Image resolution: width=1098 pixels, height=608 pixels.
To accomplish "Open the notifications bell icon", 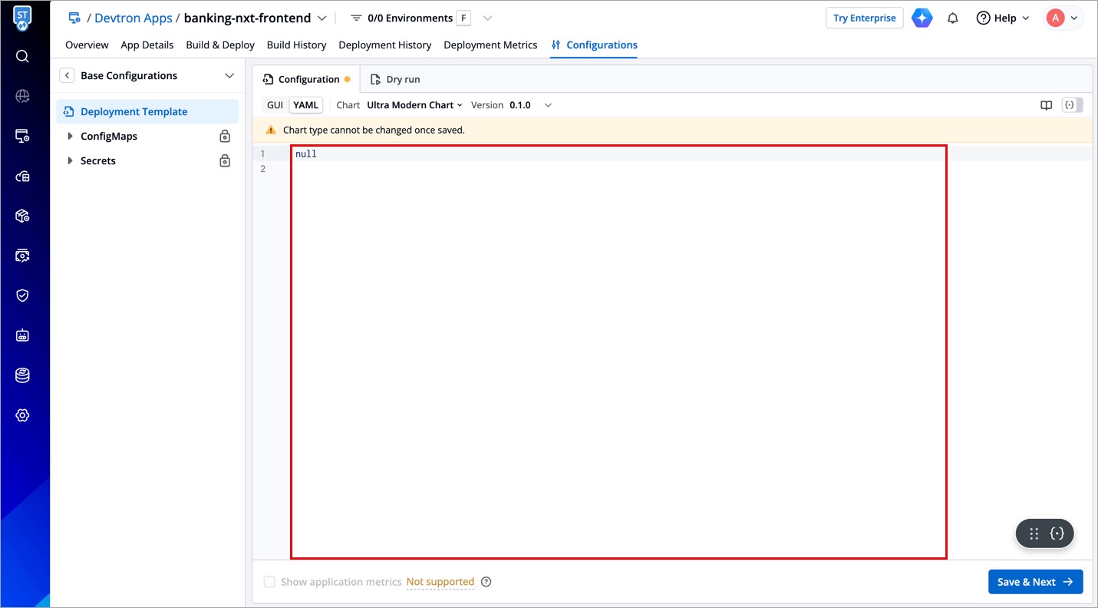I will click(952, 18).
